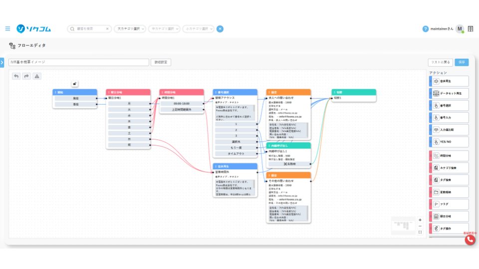Fit the canvas view with the fullscreen icon
This screenshot has height=269, width=479.
[x=420, y=232]
